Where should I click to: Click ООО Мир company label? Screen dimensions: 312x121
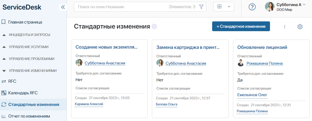[x=284, y=10]
